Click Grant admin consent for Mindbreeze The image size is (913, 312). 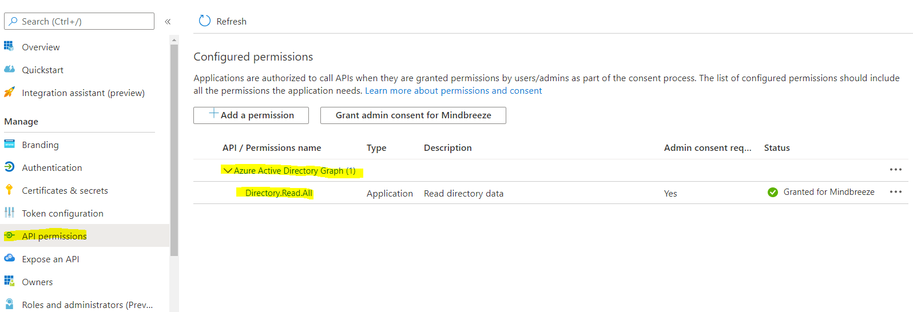coord(413,115)
